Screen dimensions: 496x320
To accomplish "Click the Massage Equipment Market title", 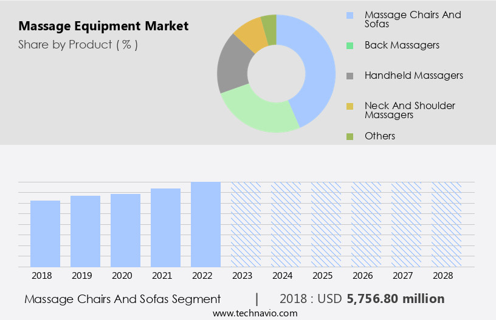I will [103, 26].
